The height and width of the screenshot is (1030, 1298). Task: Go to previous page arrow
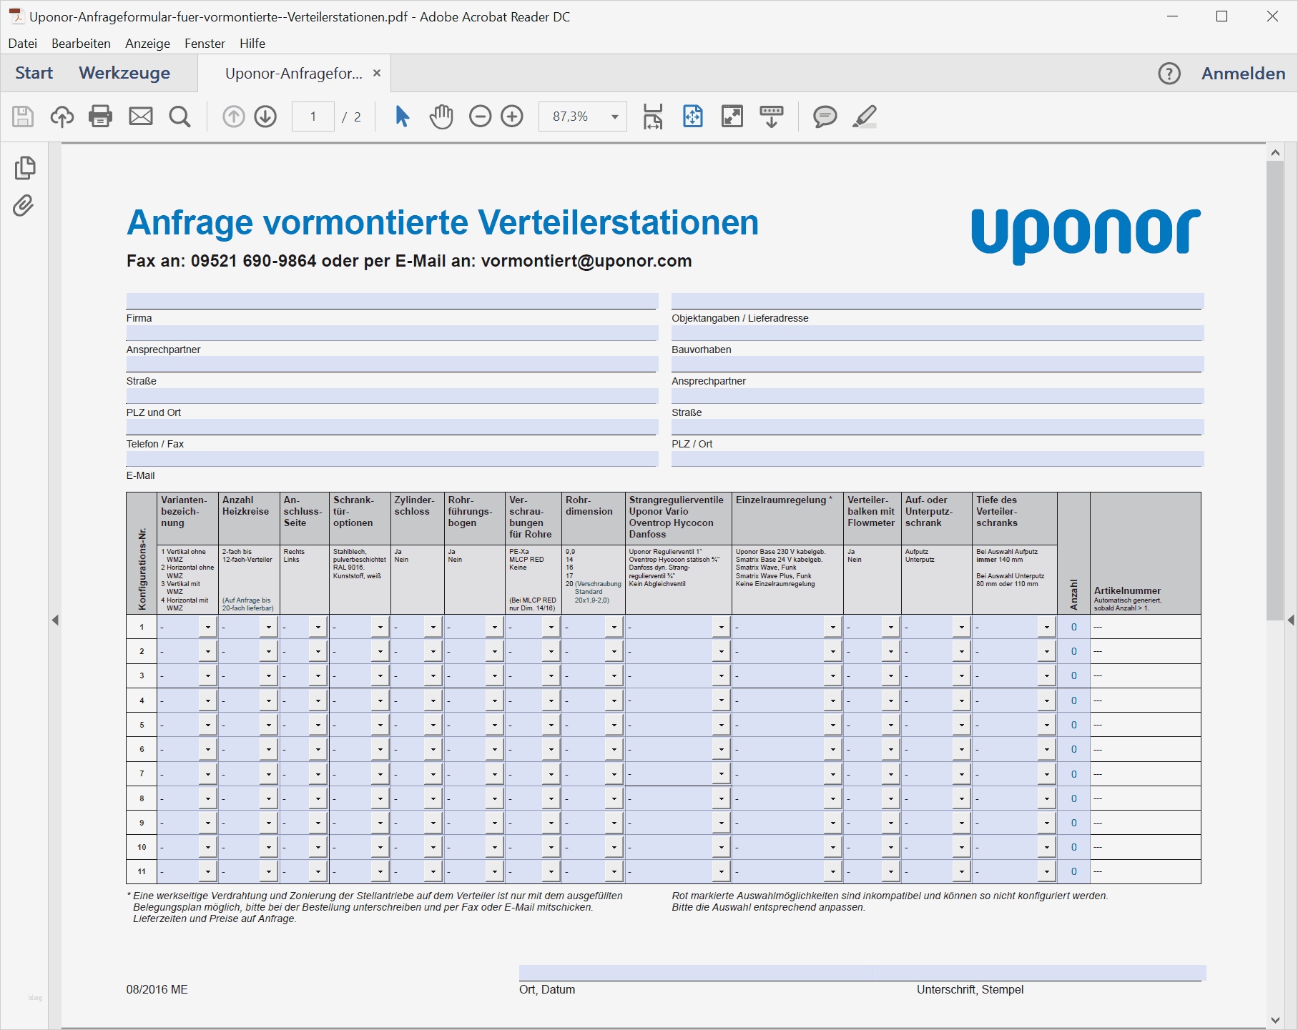click(233, 116)
